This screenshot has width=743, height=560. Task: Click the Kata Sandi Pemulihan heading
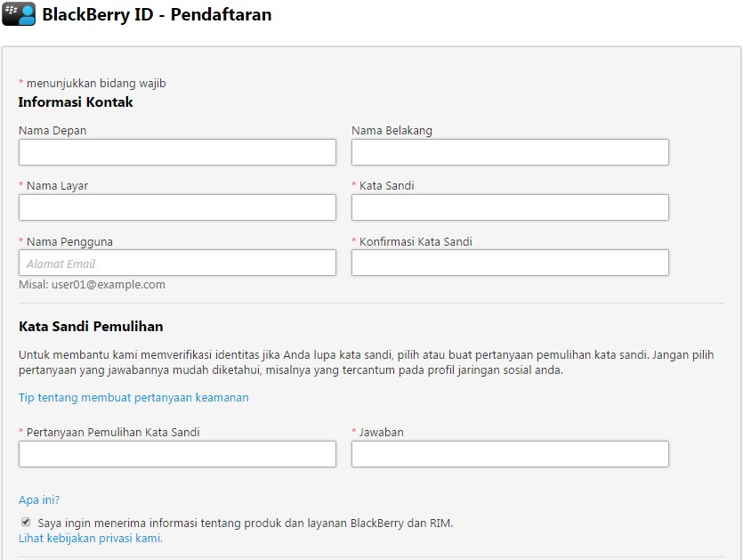point(91,326)
